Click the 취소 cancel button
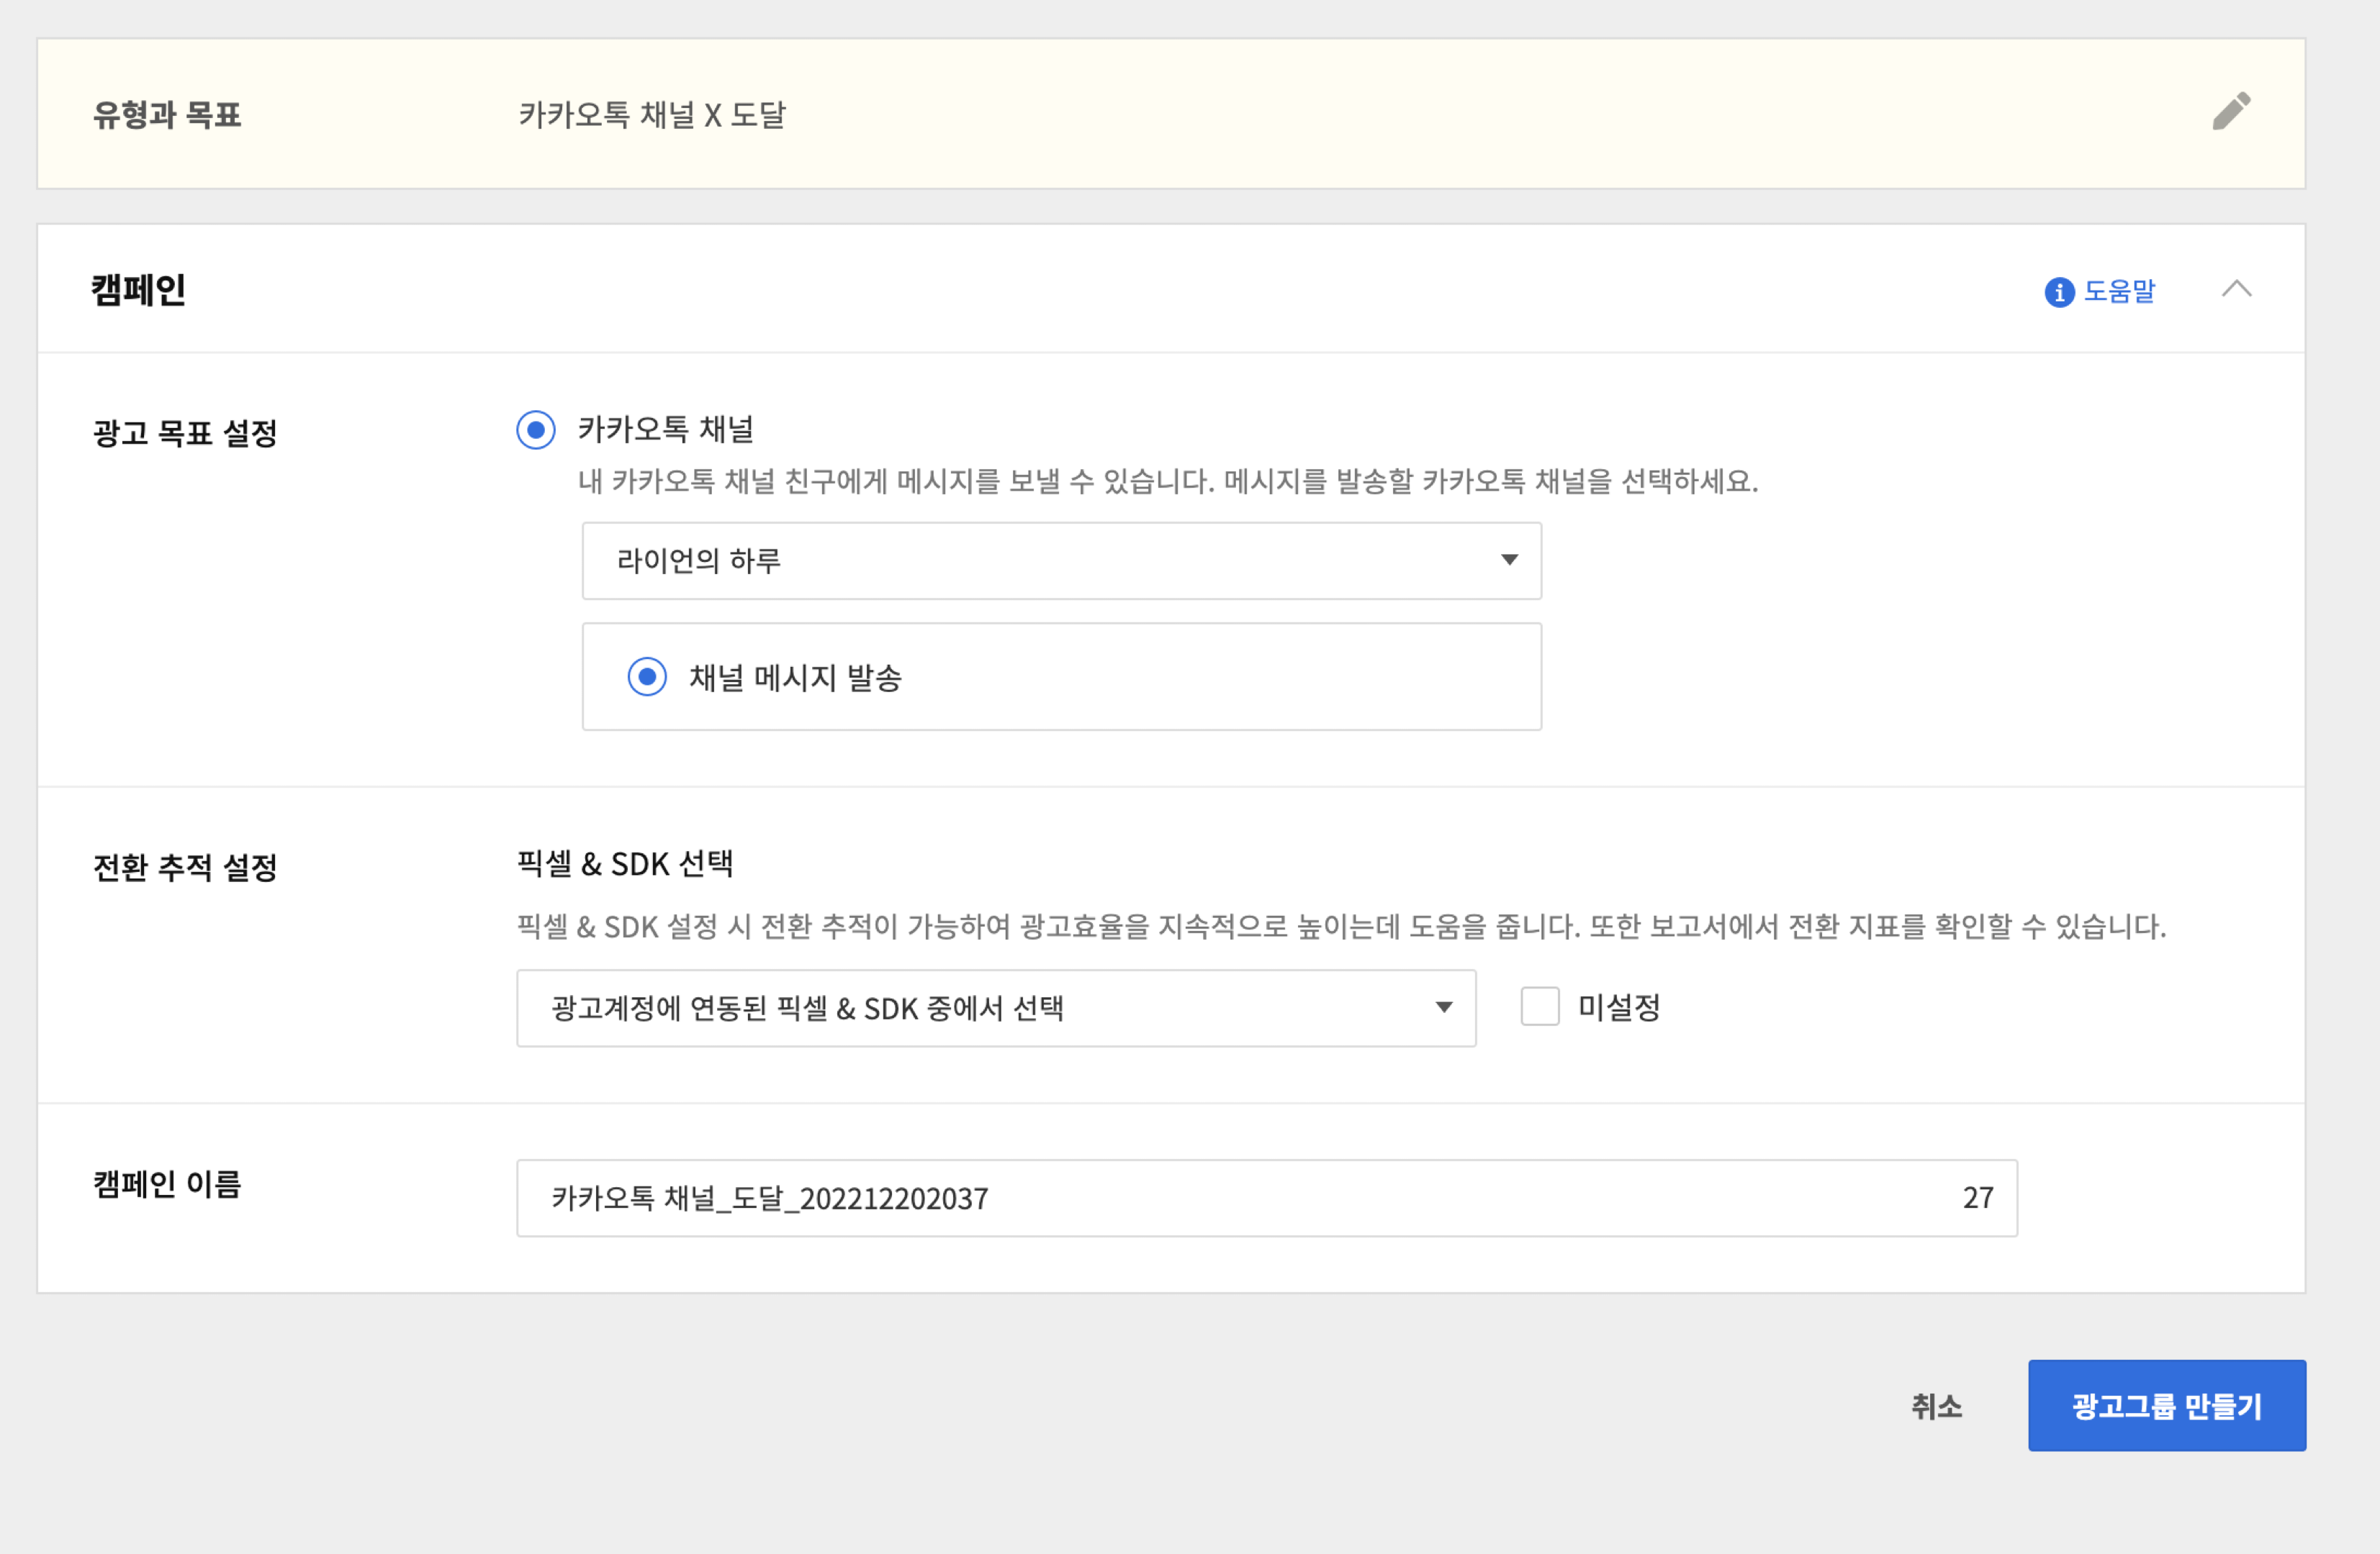Screen dimensions: 2380x1554 1936,1406
